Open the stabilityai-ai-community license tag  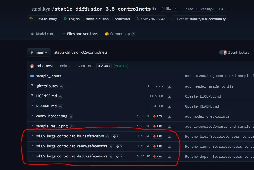(x=199, y=19)
